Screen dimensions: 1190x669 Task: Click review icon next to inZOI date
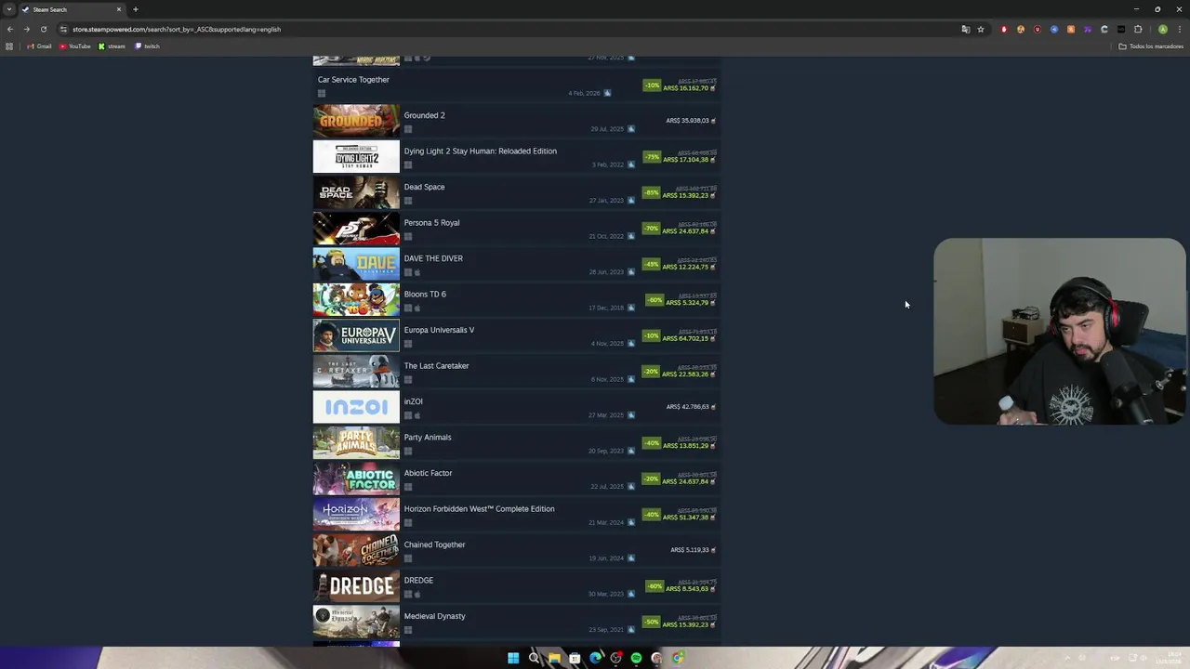(630, 415)
